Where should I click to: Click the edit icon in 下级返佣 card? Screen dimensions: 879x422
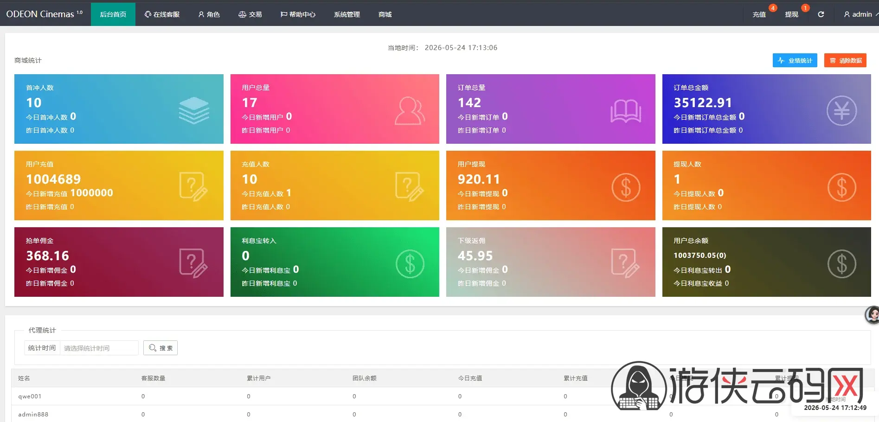tap(625, 263)
